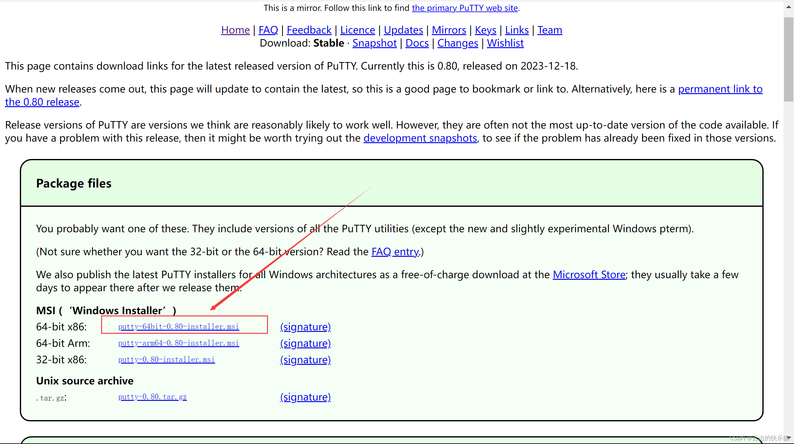
Task: Click the scrollbar up arrow
Action: point(788,7)
